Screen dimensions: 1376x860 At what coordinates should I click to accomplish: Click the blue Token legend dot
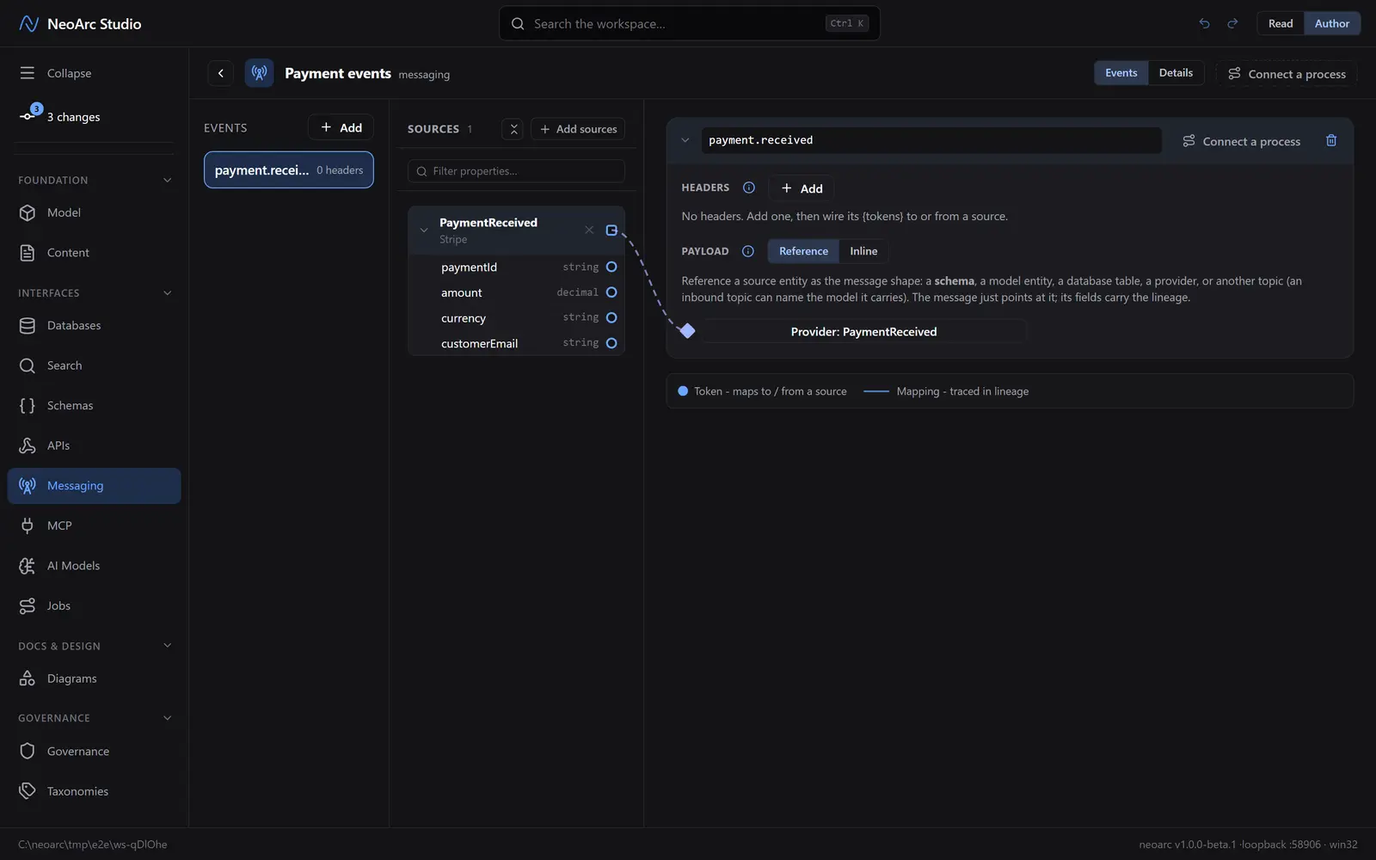tap(683, 391)
